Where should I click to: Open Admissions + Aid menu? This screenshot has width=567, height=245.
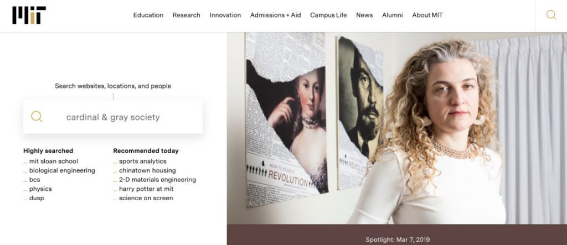click(275, 15)
